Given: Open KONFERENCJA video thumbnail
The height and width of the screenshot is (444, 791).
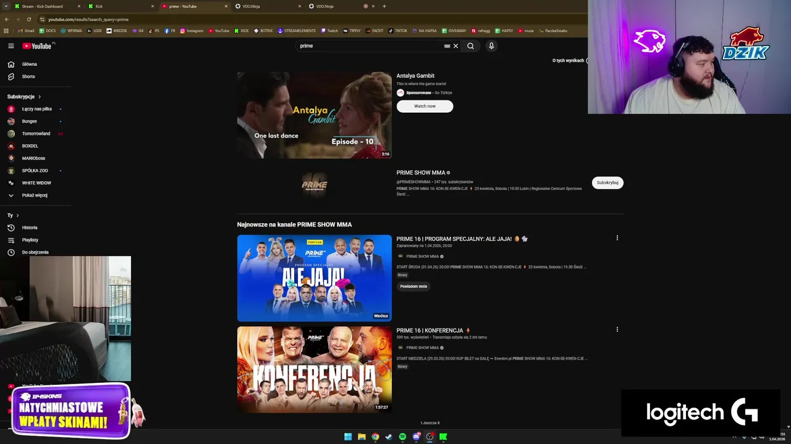Looking at the screenshot, I should click(x=314, y=369).
